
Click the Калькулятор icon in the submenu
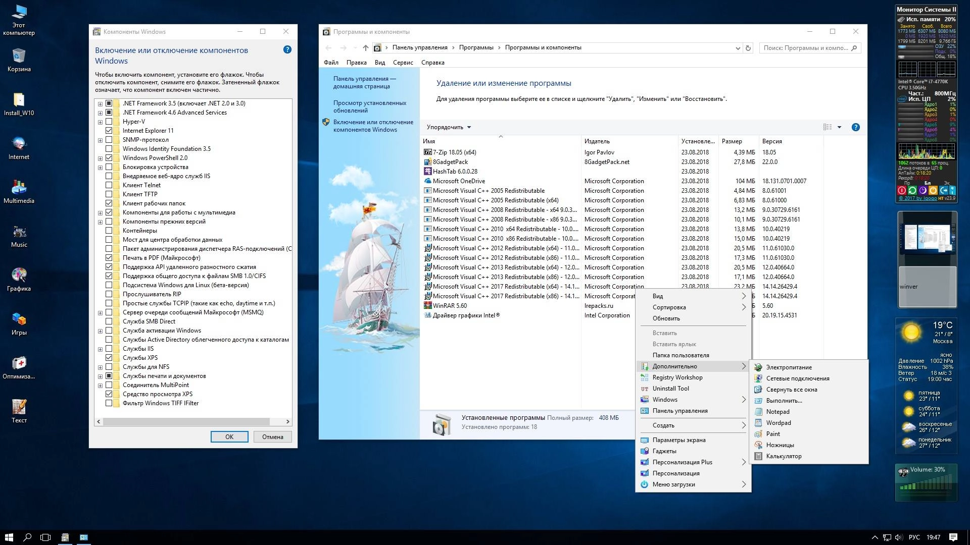758,456
